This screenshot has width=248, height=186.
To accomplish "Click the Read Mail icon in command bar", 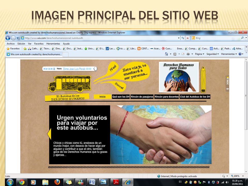I will pyautogui.click(x=183, y=54).
